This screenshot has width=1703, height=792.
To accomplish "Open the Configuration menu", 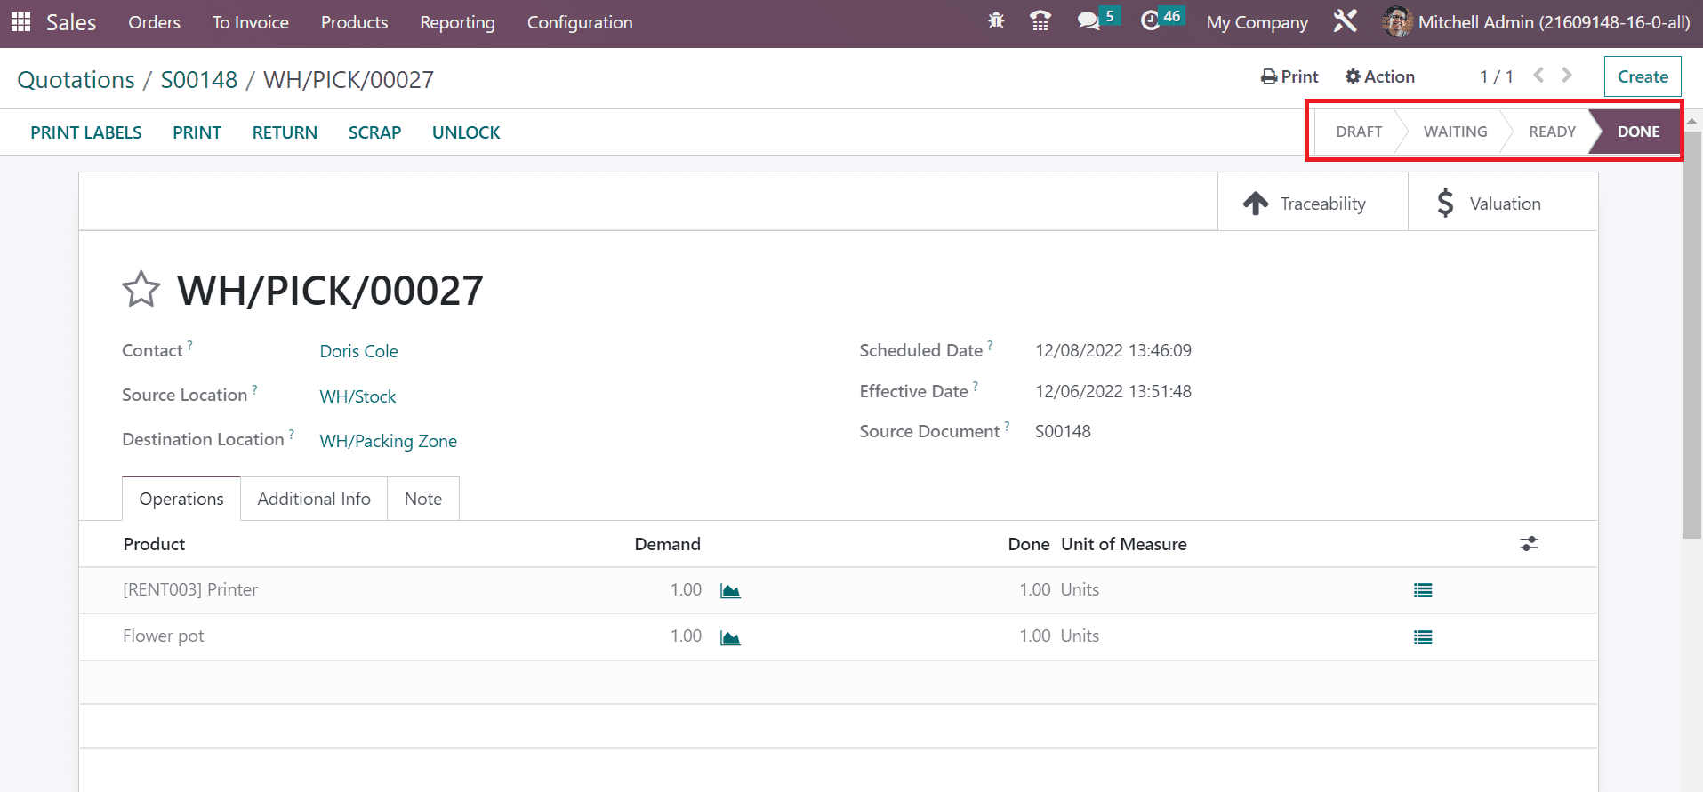I will tap(580, 22).
